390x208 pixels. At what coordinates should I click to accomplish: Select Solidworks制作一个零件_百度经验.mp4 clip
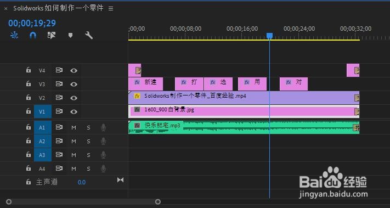point(244,98)
